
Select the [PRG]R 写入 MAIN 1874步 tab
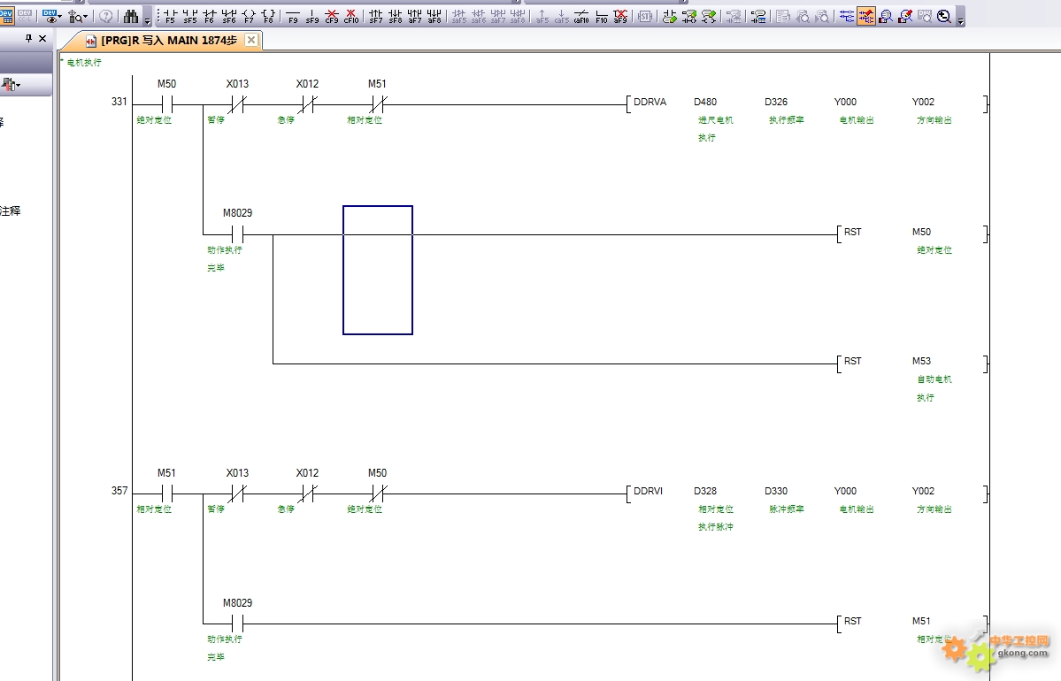point(168,41)
